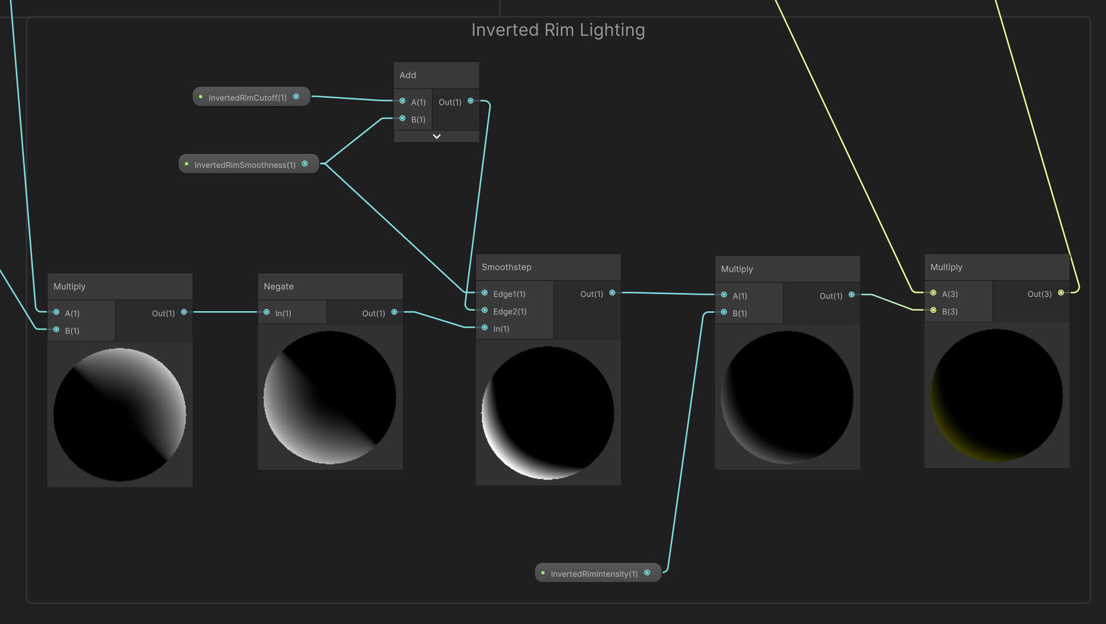Viewport: 1106px width, 624px height.
Task: Click B(3) port on rightmost Multiply node
Action: (933, 311)
